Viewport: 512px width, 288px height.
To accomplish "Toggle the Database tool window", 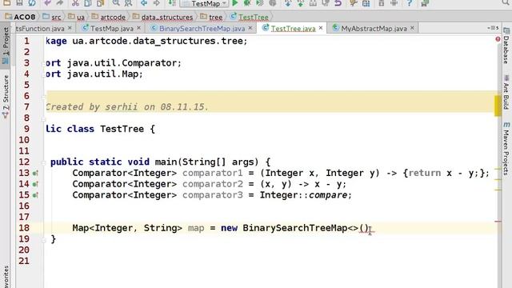I will (506, 46).
